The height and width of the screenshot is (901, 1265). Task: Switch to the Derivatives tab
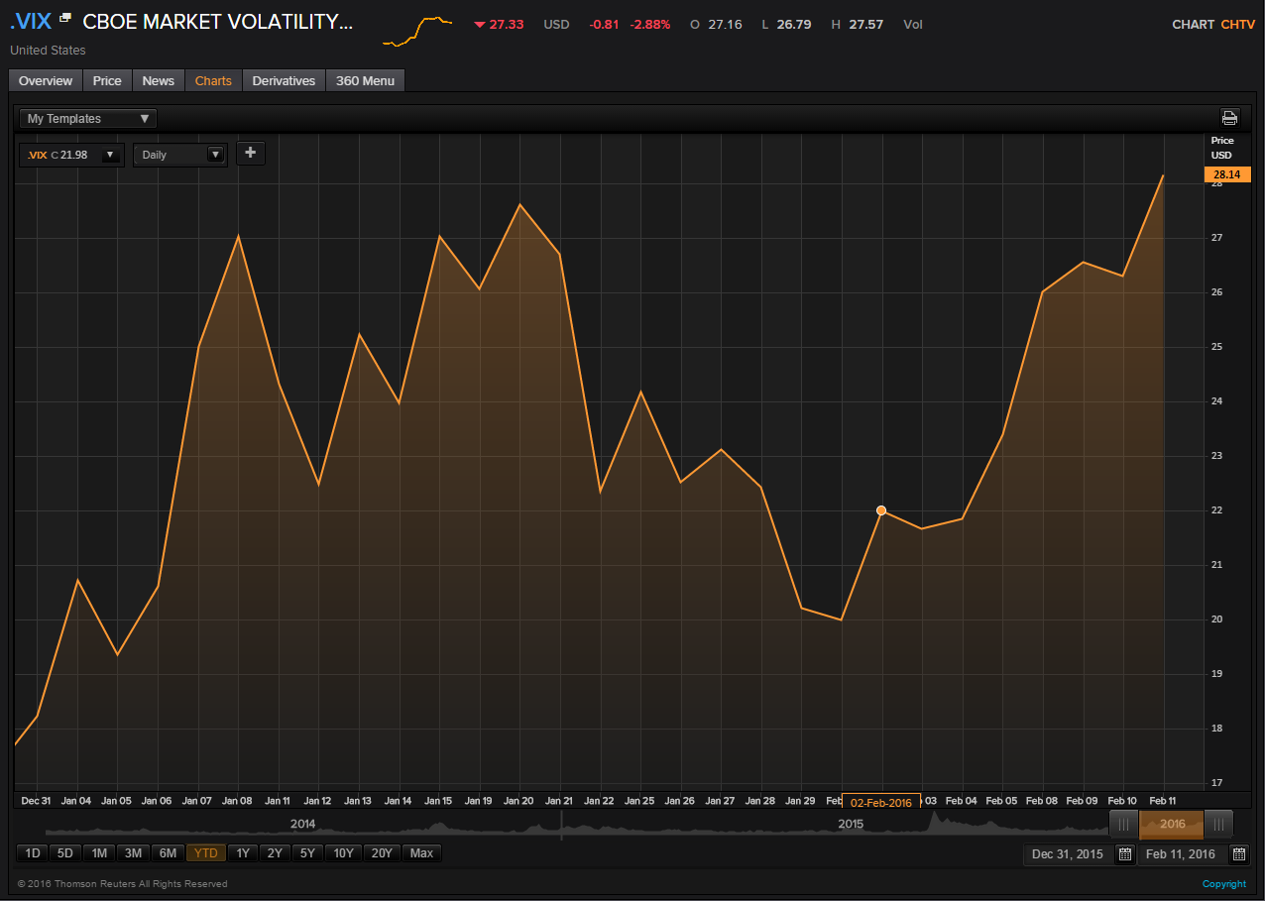(284, 81)
